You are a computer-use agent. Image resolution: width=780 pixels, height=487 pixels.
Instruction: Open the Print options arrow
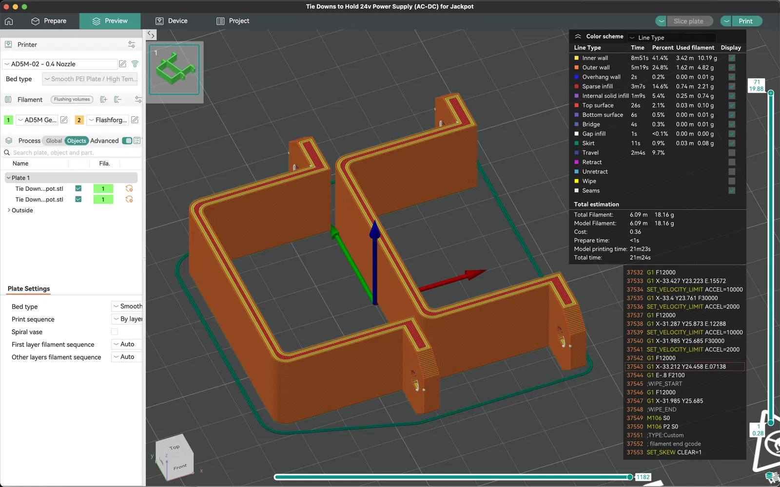pyautogui.click(x=726, y=21)
